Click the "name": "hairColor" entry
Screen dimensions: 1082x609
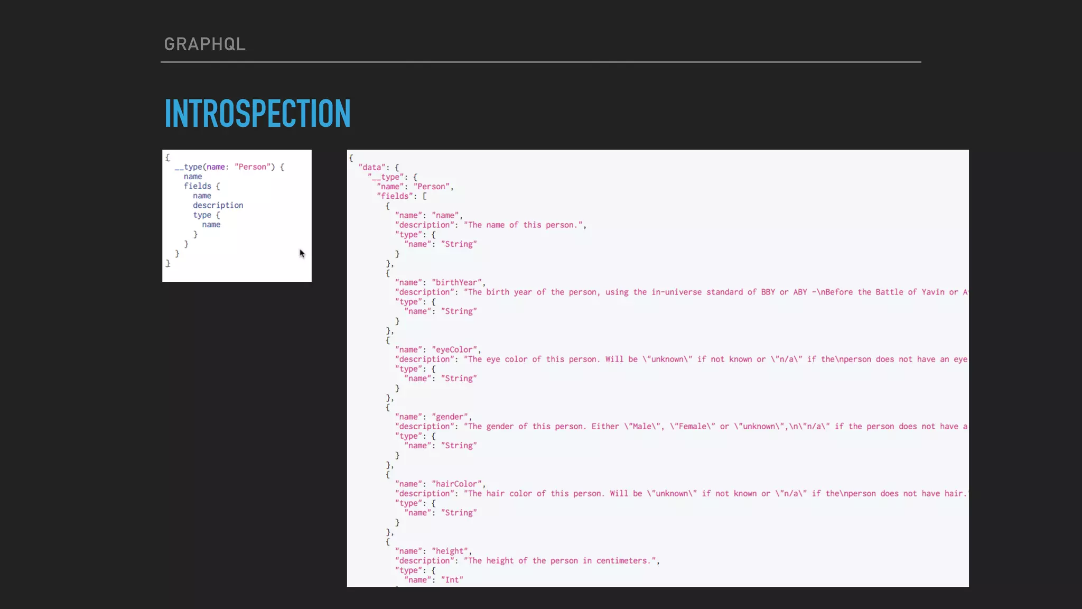(440, 484)
